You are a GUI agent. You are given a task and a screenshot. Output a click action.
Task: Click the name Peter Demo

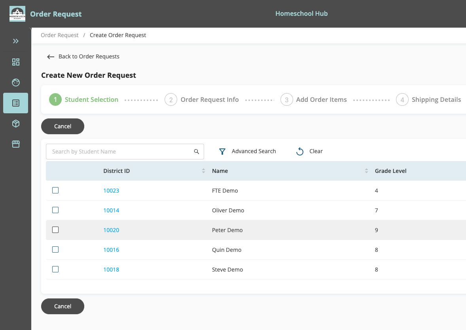pyautogui.click(x=227, y=230)
